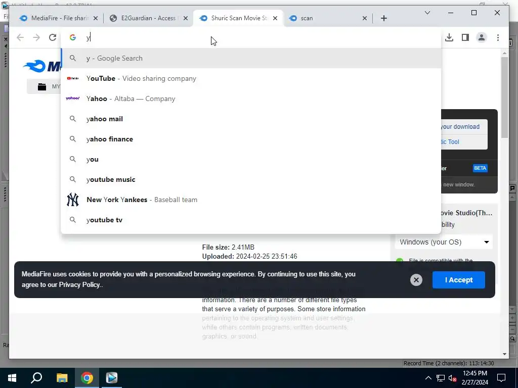This screenshot has height=388, width=518.
Task: Open the clock showing 12:45 PM
Action: (x=475, y=378)
